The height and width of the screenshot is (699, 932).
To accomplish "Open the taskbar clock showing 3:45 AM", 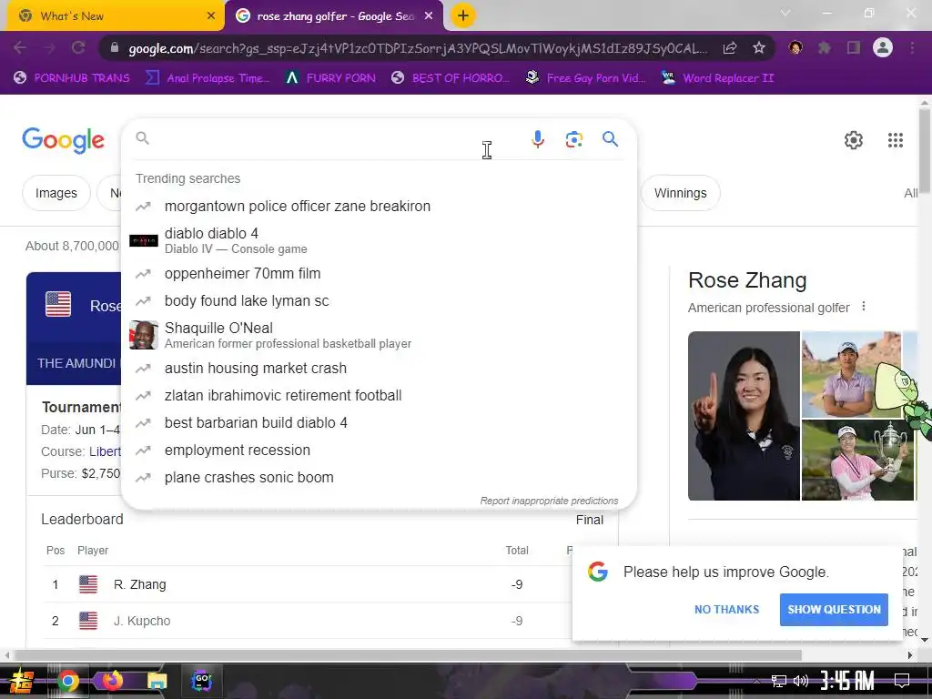I will coord(847,680).
